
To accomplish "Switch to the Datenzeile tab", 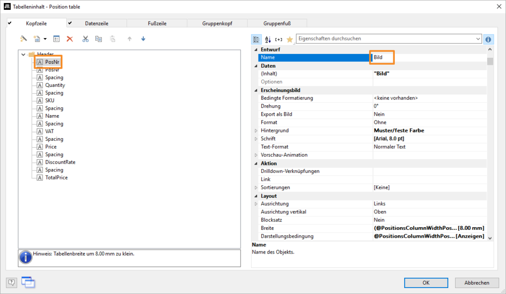I will [96, 23].
